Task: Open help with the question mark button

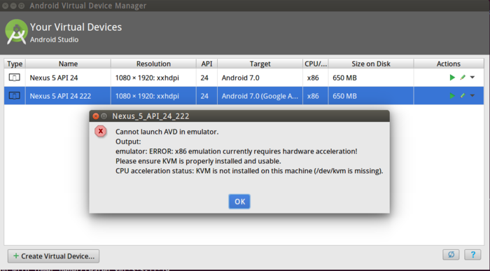Action: coord(472,254)
